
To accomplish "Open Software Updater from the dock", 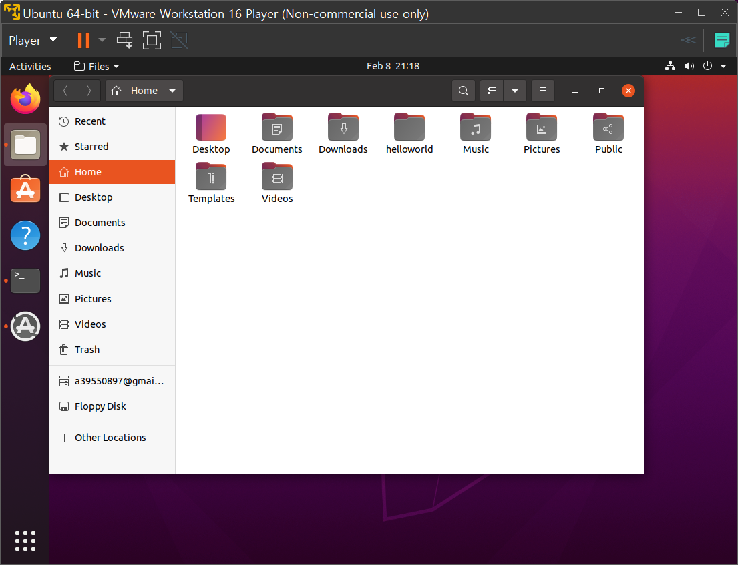I will pos(25,326).
